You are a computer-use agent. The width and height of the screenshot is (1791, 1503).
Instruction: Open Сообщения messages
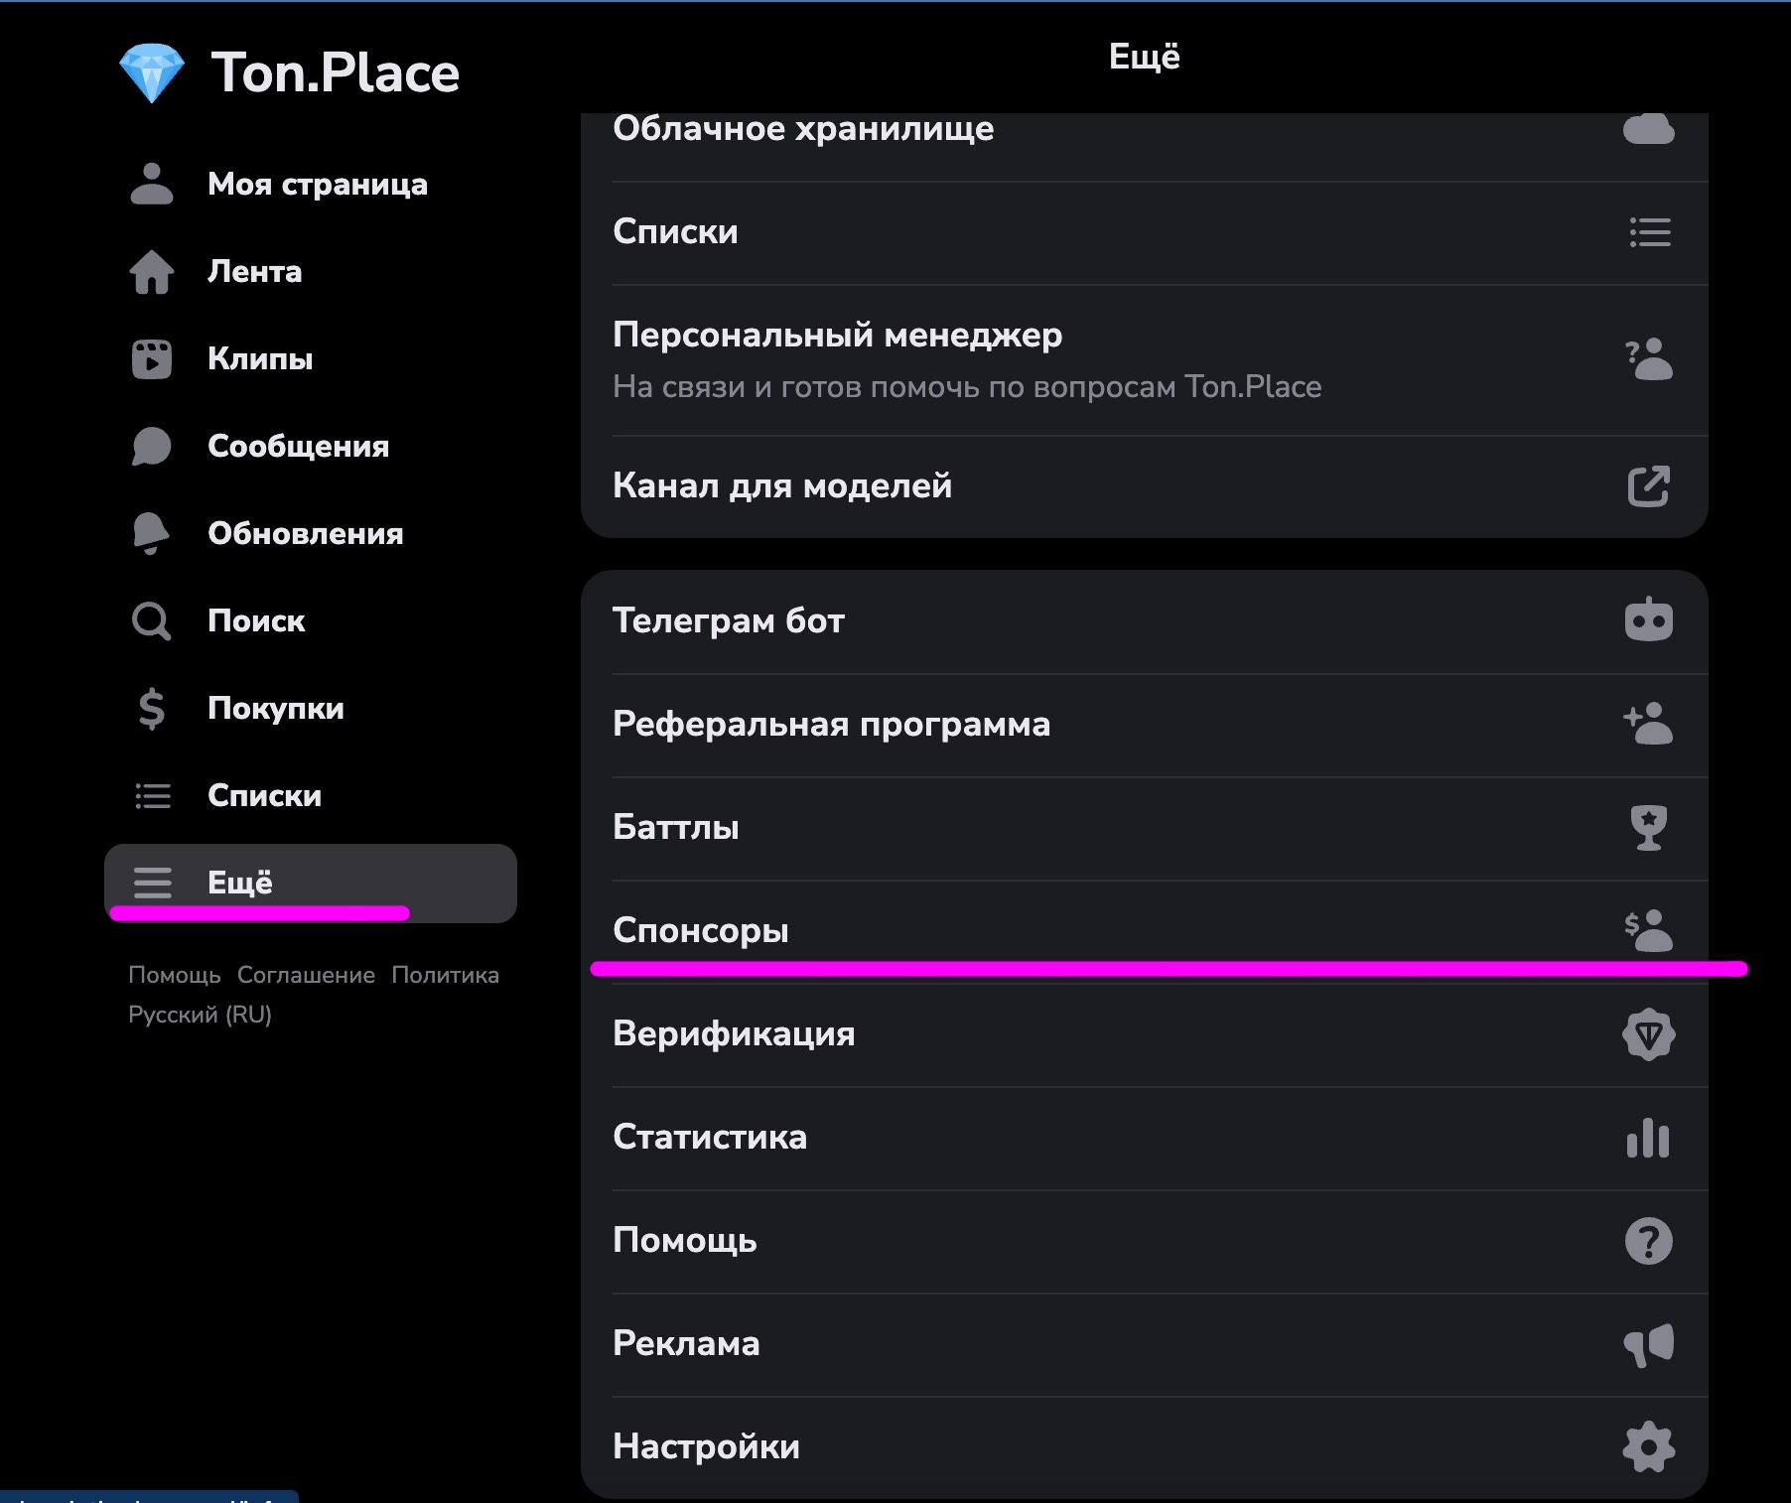[x=298, y=447]
